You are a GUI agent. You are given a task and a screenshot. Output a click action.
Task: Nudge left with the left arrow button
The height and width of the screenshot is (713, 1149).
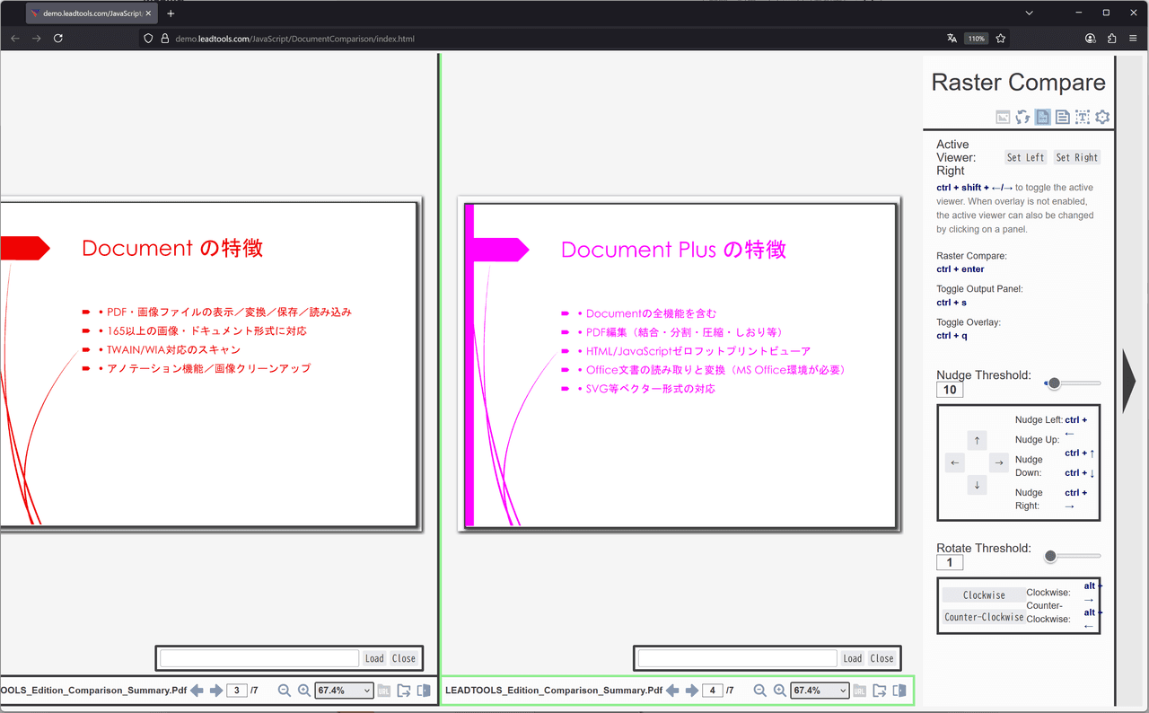955,462
